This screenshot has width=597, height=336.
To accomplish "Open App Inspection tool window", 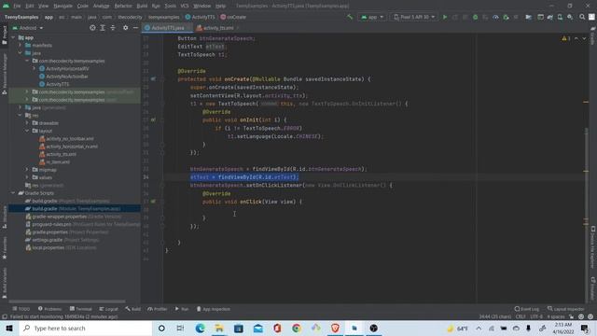I will [214, 309].
